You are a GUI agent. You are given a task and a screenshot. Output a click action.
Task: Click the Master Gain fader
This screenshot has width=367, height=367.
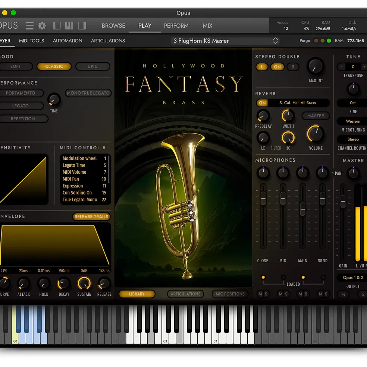click(343, 201)
